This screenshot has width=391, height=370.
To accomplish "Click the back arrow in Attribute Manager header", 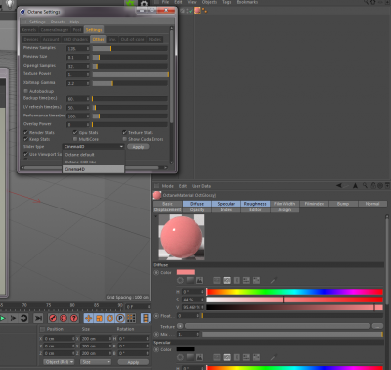I will click(x=339, y=186).
